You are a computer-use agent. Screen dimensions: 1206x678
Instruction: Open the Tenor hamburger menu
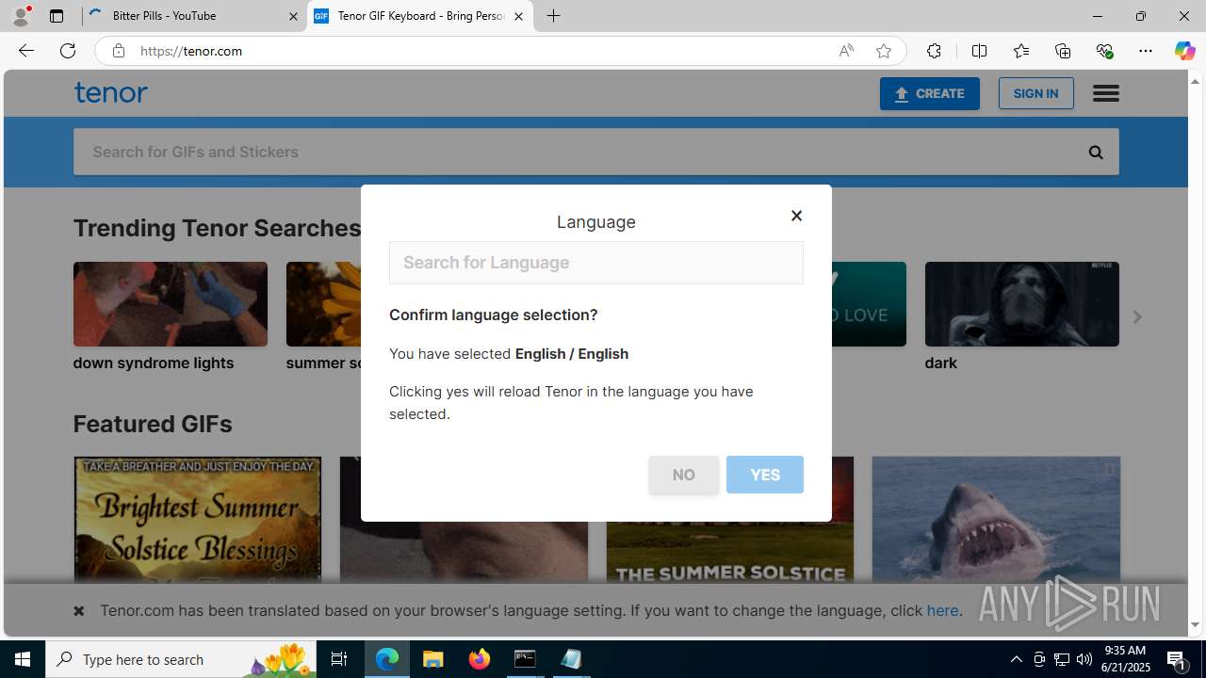1105,93
